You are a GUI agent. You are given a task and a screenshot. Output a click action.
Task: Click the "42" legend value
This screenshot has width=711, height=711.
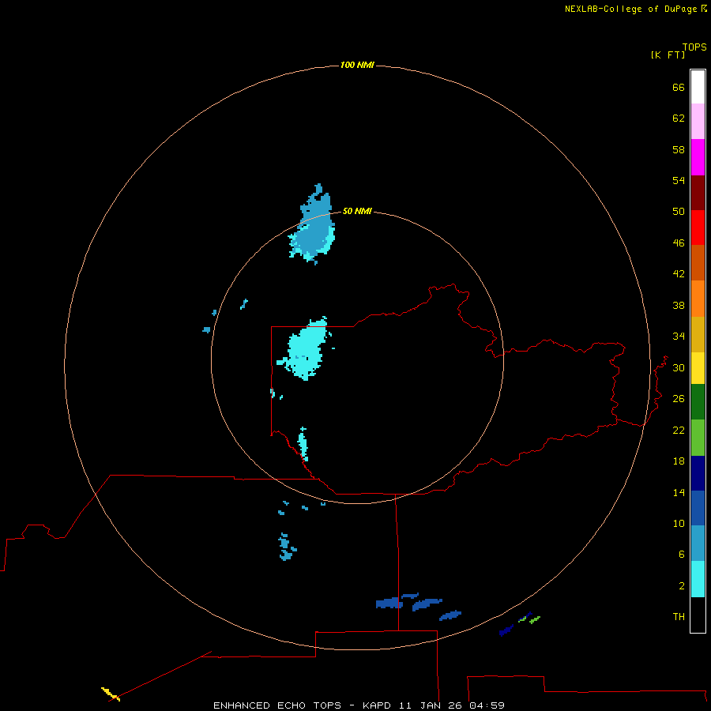(679, 274)
